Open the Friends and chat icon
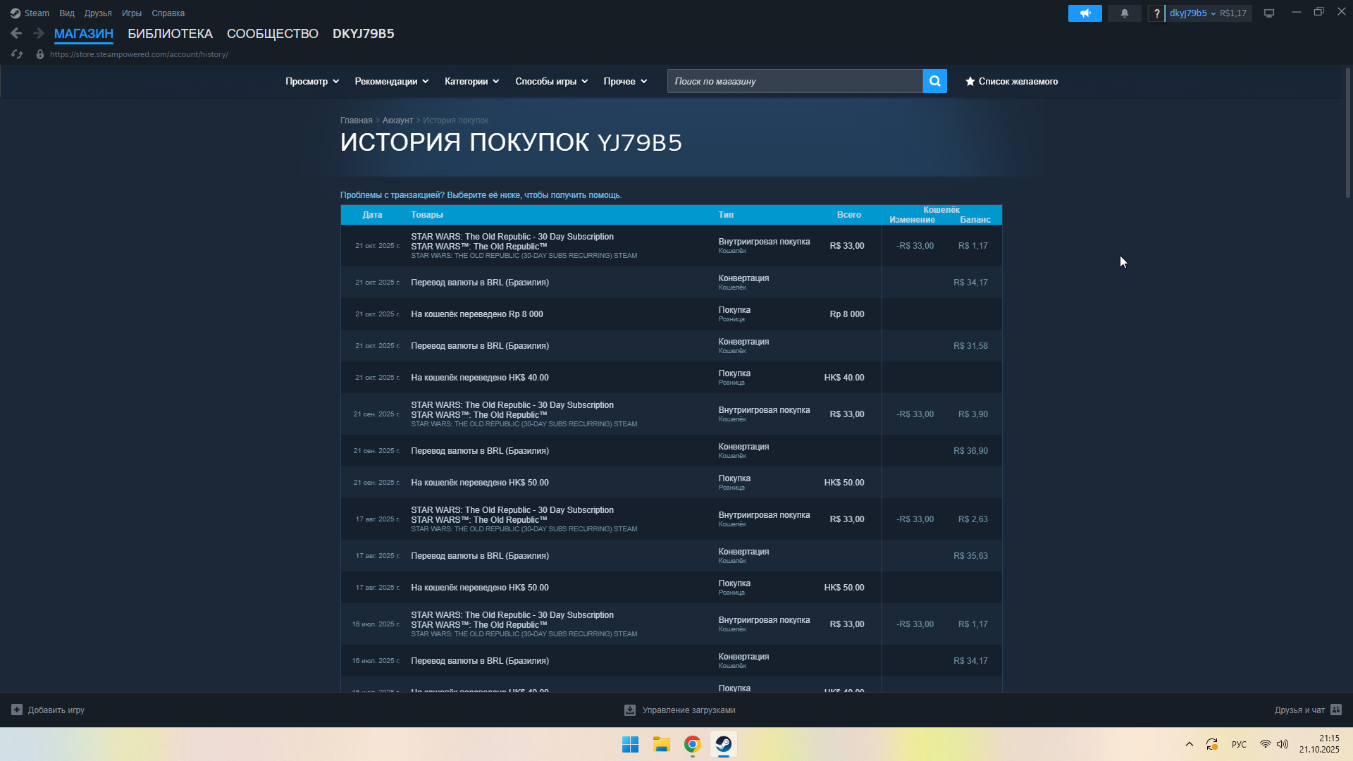This screenshot has height=761, width=1353. 1336,710
